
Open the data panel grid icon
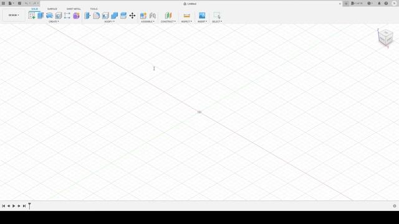(x=4, y=4)
